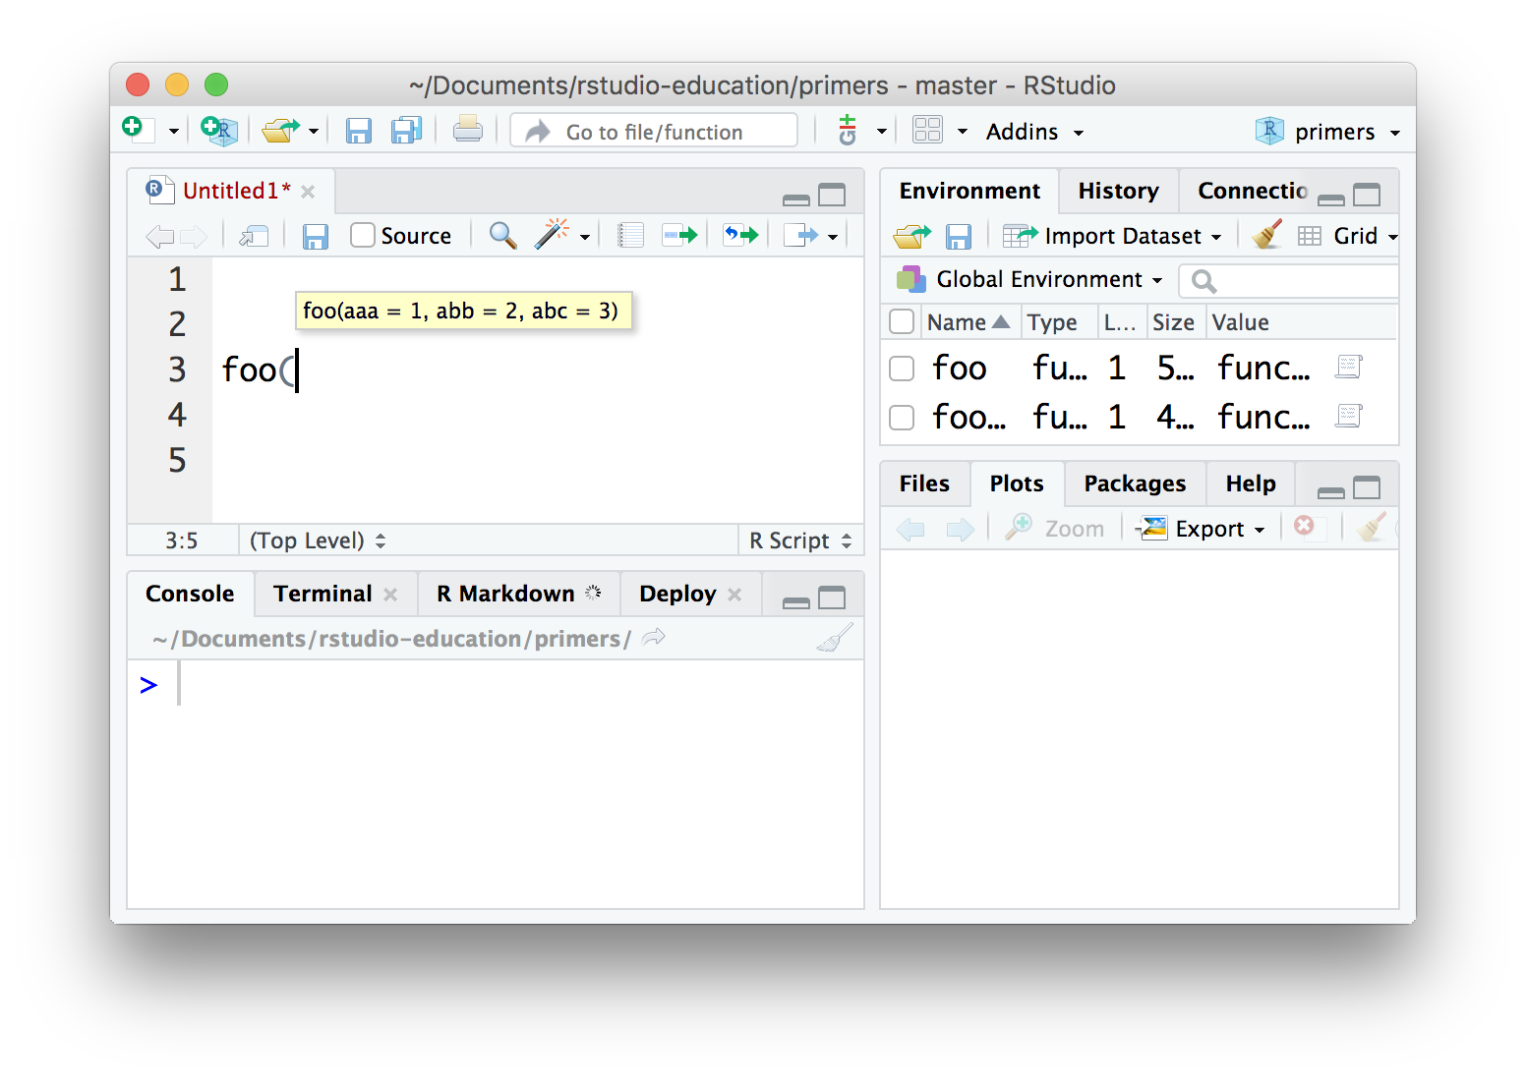This screenshot has width=1526, height=1081.
Task: Open the Terminal tab
Action: 323,594
